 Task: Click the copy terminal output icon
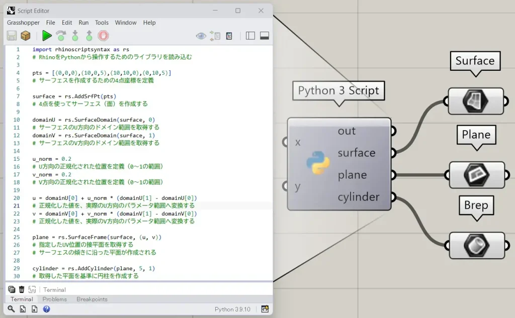(x=12, y=289)
